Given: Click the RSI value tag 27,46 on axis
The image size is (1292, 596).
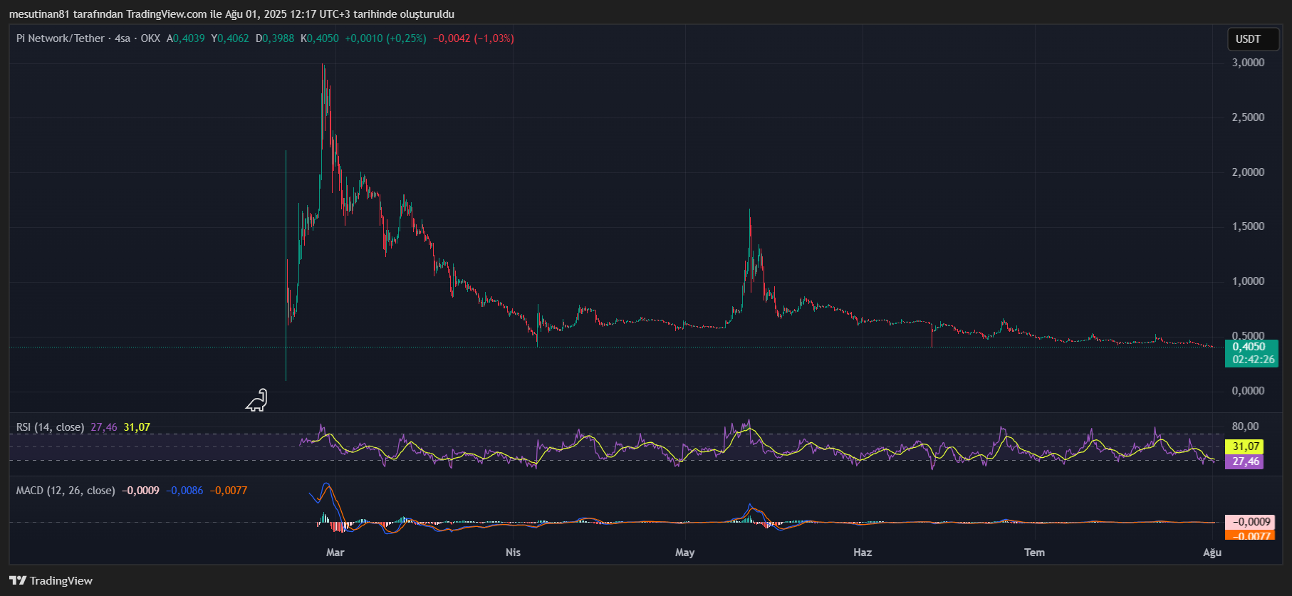Looking at the screenshot, I should coord(1244,461).
